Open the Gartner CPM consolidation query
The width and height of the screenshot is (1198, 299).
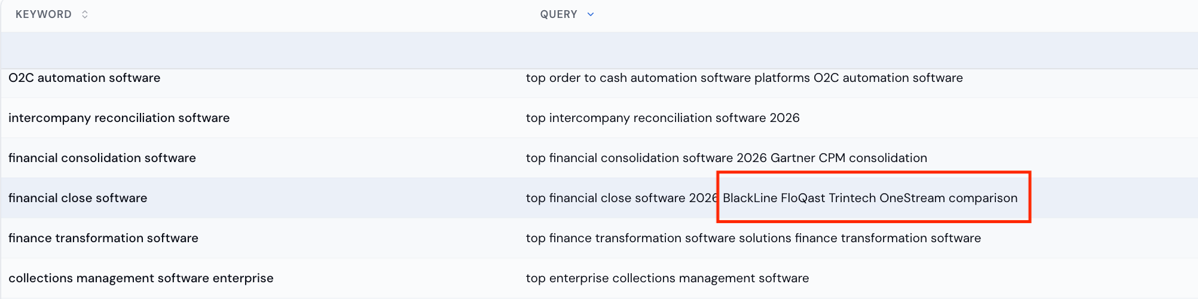click(726, 158)
